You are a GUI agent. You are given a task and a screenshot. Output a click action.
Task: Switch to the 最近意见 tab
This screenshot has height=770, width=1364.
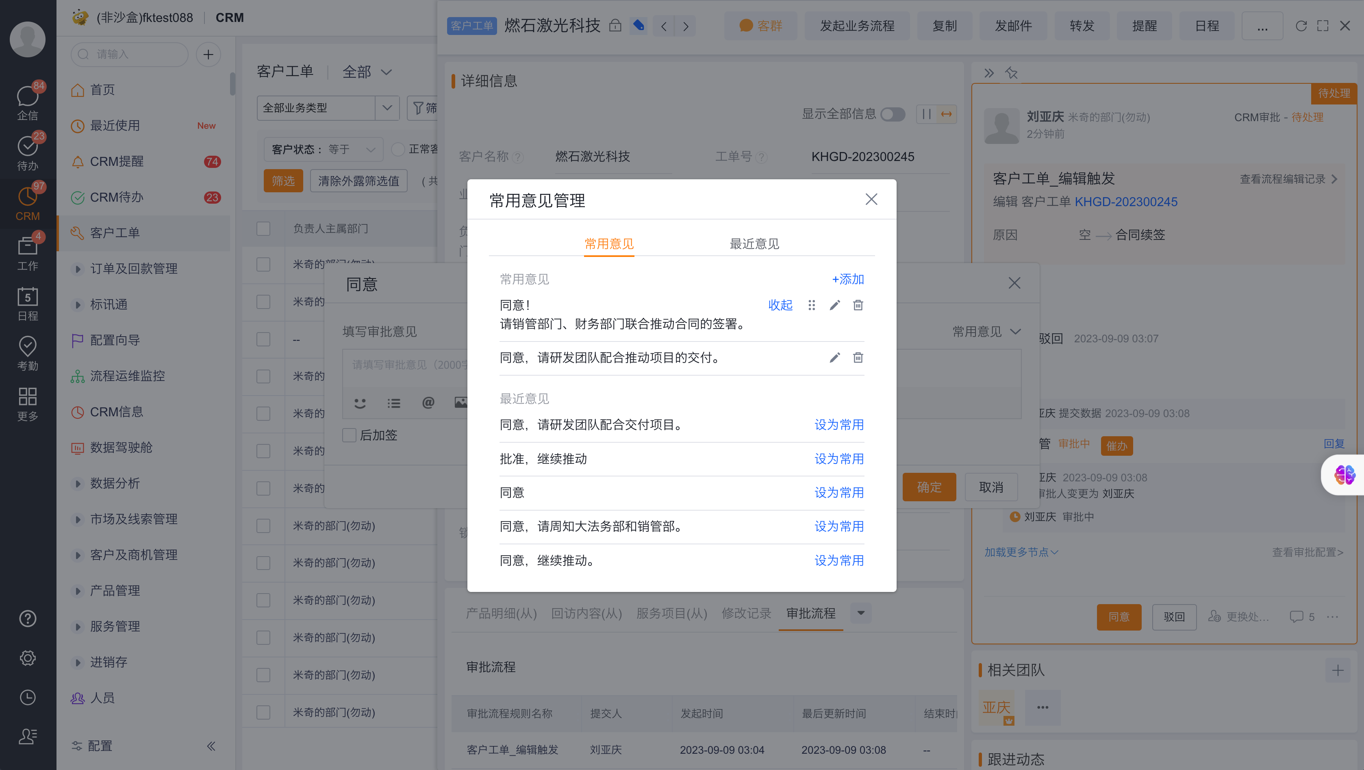pos(754,244)
